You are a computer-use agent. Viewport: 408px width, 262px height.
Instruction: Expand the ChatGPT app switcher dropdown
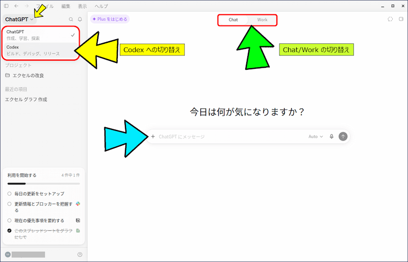tap(19, 19)
